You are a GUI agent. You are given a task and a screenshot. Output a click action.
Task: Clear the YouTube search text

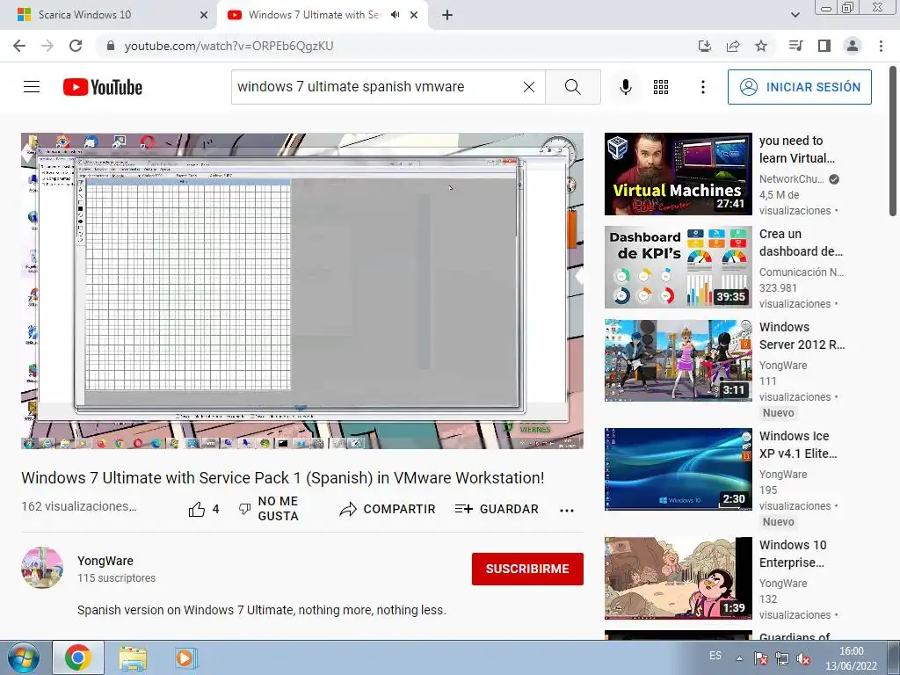(x=529, y=87)
